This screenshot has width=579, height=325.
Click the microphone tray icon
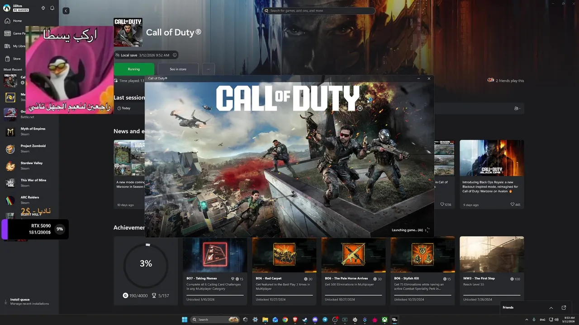coord(534,320)
